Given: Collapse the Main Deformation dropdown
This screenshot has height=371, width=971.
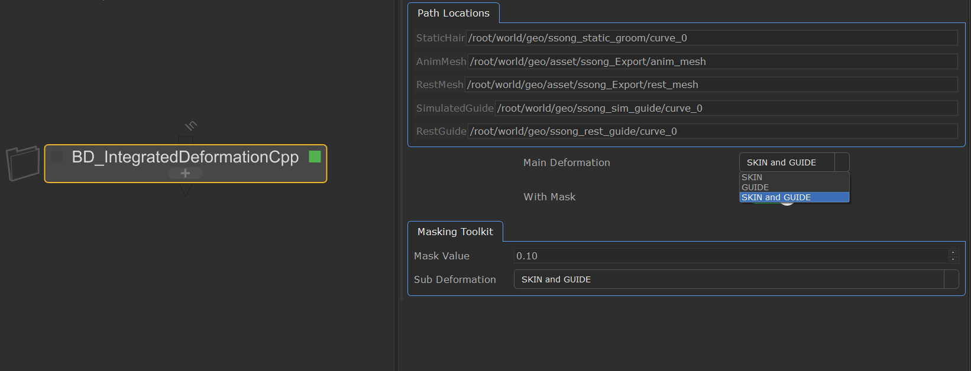Looking at the screenshot, I should pos(794,162).
